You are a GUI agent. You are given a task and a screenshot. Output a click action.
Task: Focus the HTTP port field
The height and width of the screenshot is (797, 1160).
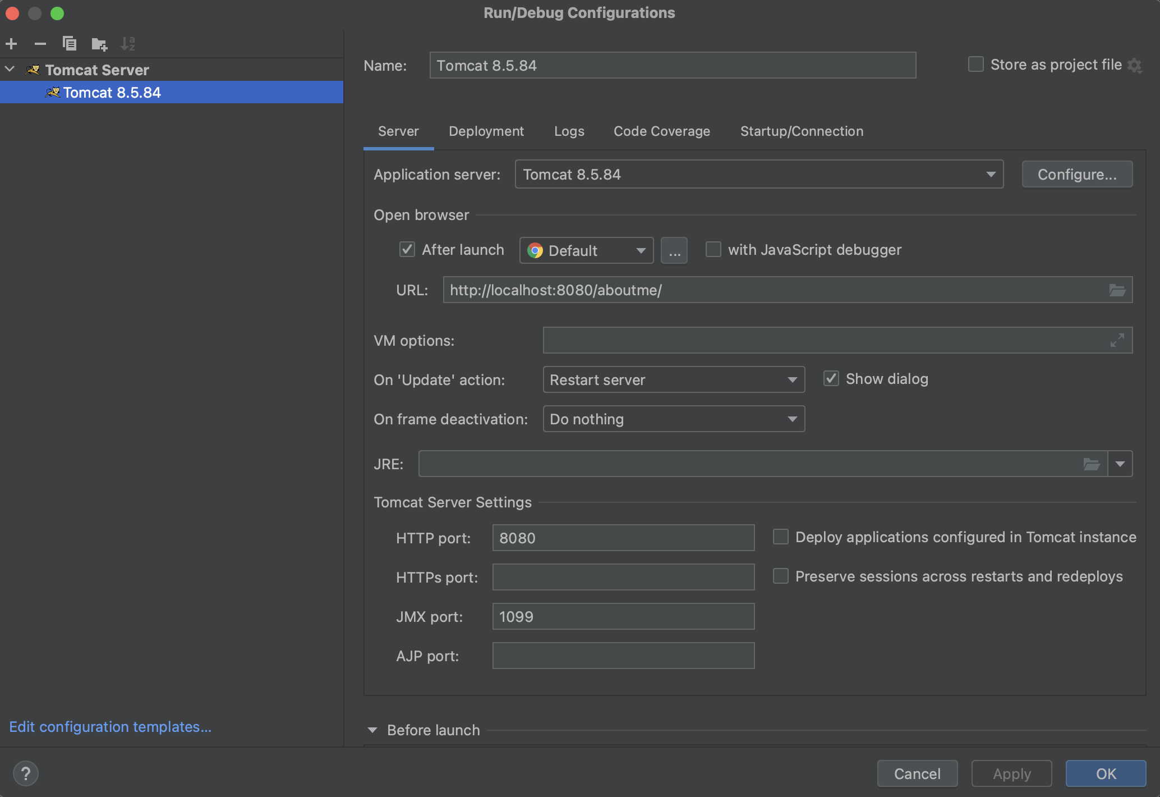click(x=623, y=538)
